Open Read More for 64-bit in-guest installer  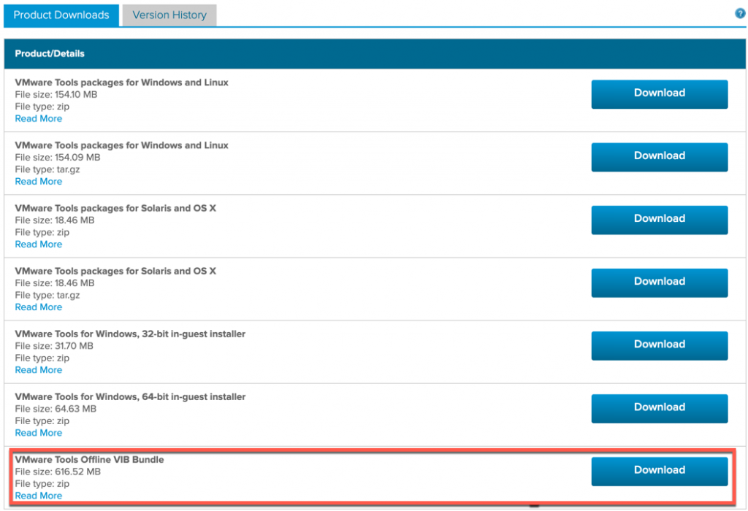click(x=39, y=434)
